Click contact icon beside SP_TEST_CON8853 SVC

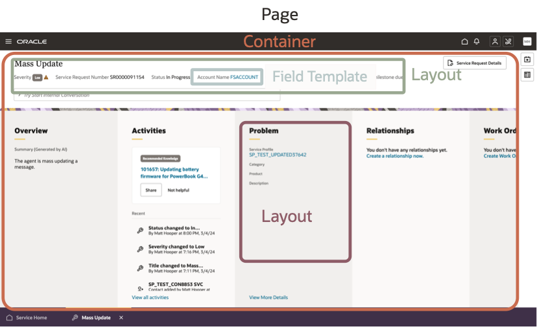140,289
